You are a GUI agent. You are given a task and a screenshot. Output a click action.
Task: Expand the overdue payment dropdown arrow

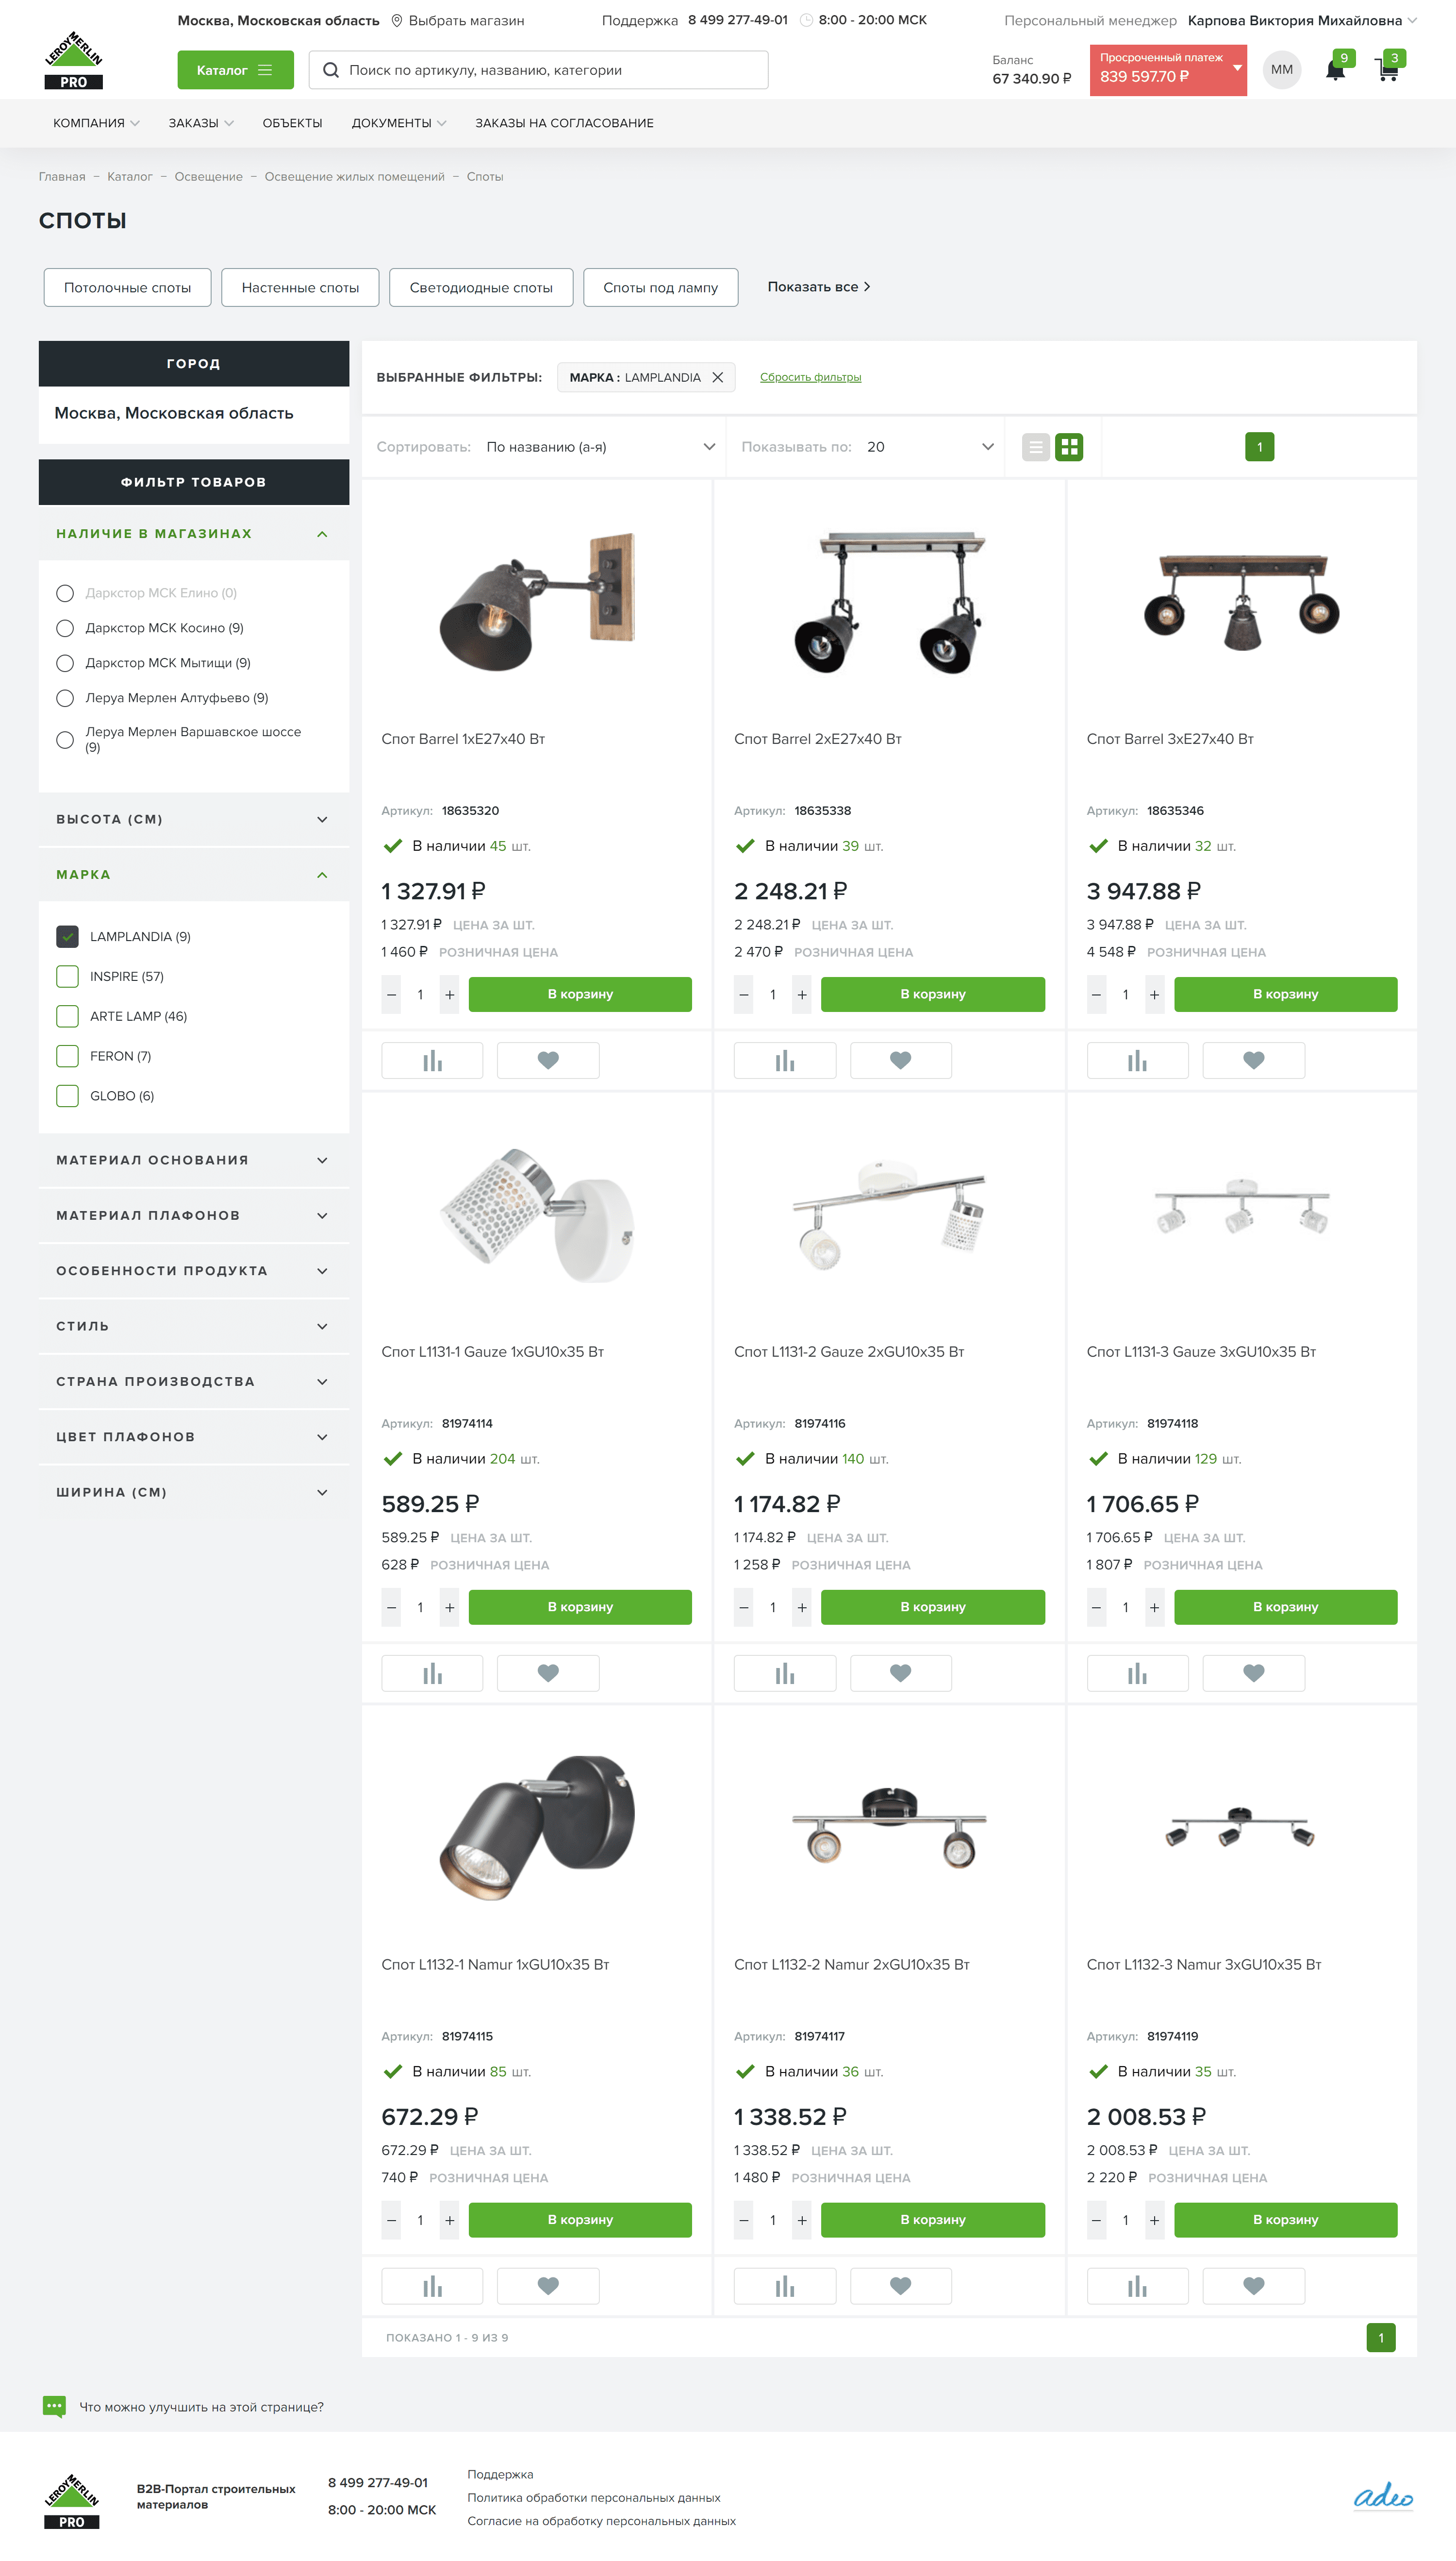(1237, 68)
